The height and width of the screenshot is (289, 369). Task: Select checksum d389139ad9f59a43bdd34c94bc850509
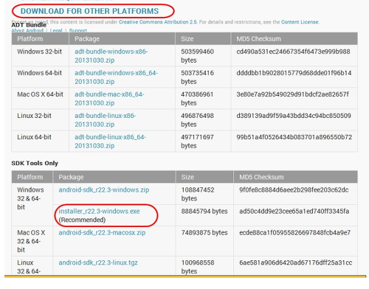tap(294, 116)
